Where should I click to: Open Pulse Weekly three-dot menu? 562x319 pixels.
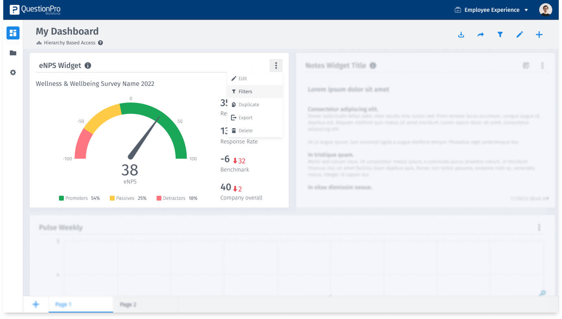click(539, 227)
